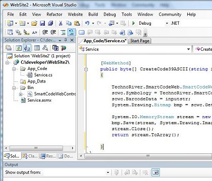Open the Website menu
Image resolution: width=212 pixels, height=181 pixels.
click(75, 15)
